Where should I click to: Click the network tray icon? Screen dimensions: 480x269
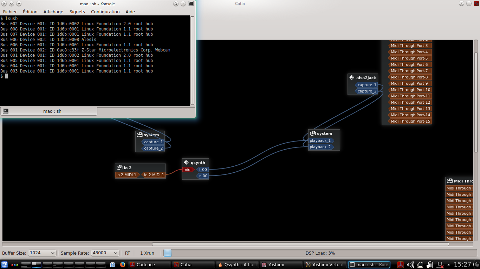[x=440, y=265]
